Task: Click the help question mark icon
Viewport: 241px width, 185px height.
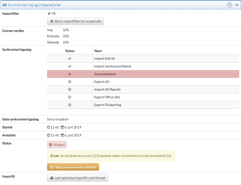Action: 229,5
